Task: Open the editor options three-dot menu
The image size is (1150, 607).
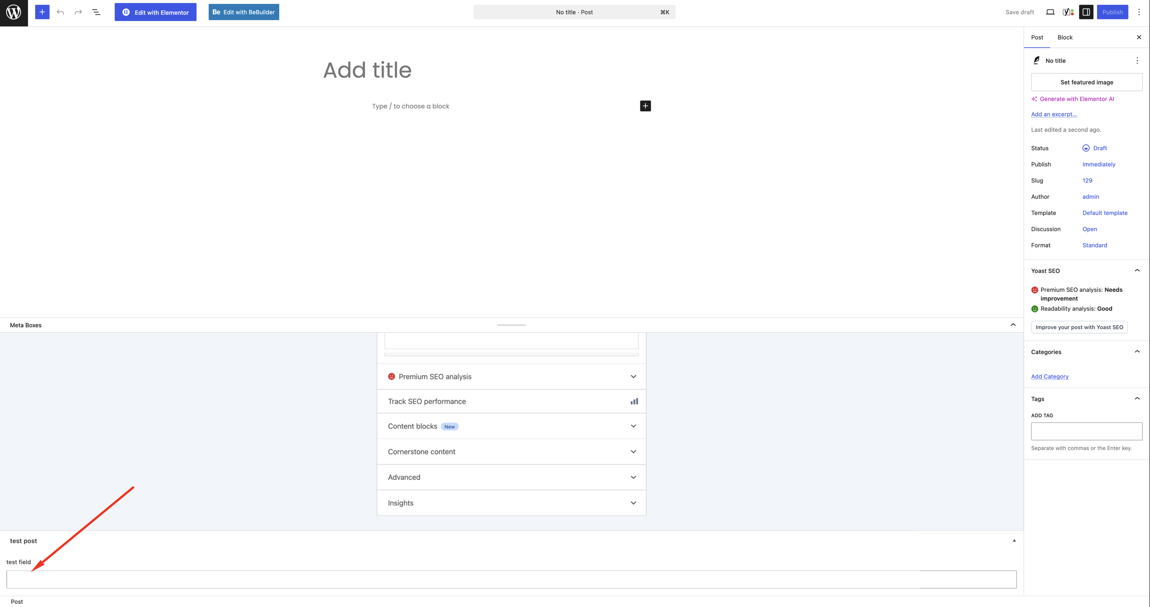Action: coord(1139,12)
